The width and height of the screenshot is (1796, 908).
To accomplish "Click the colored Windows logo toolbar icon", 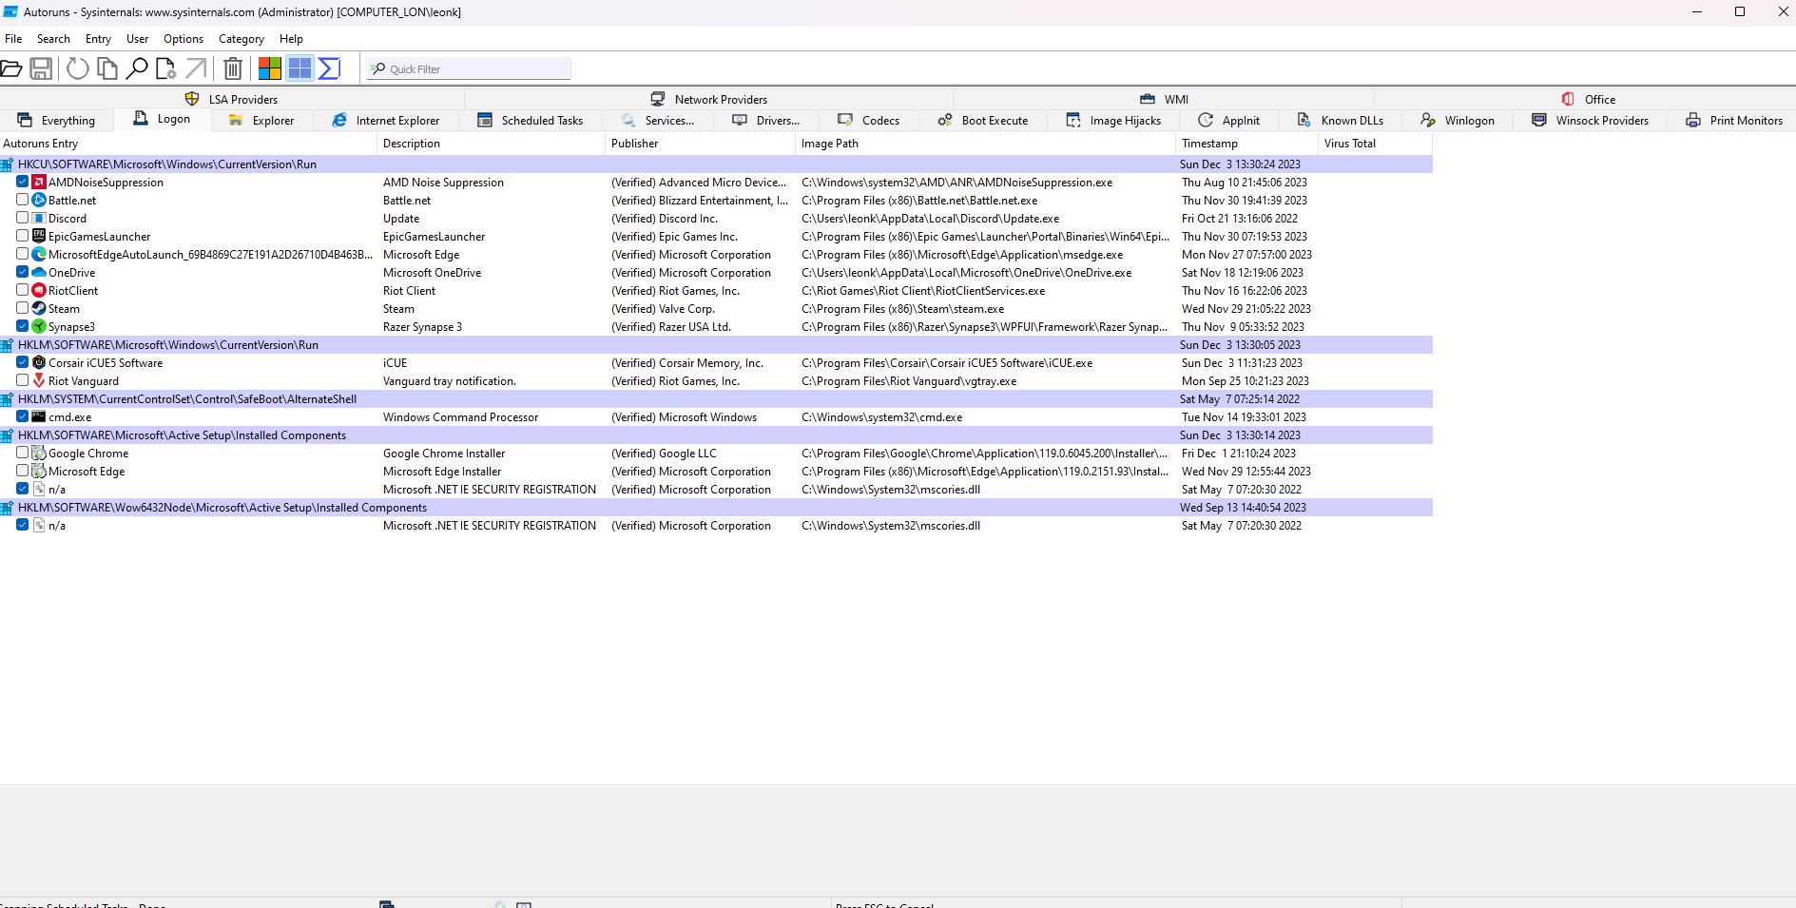I will tap(270, 68).
